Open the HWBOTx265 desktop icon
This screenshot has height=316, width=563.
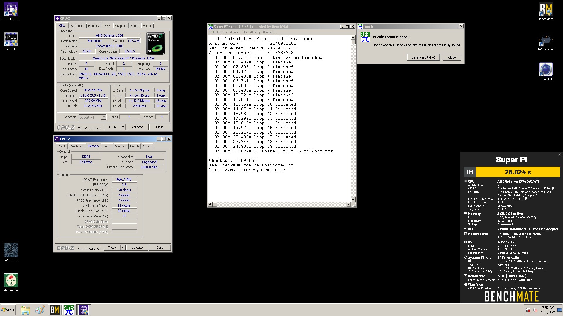[x=545, y=42]
